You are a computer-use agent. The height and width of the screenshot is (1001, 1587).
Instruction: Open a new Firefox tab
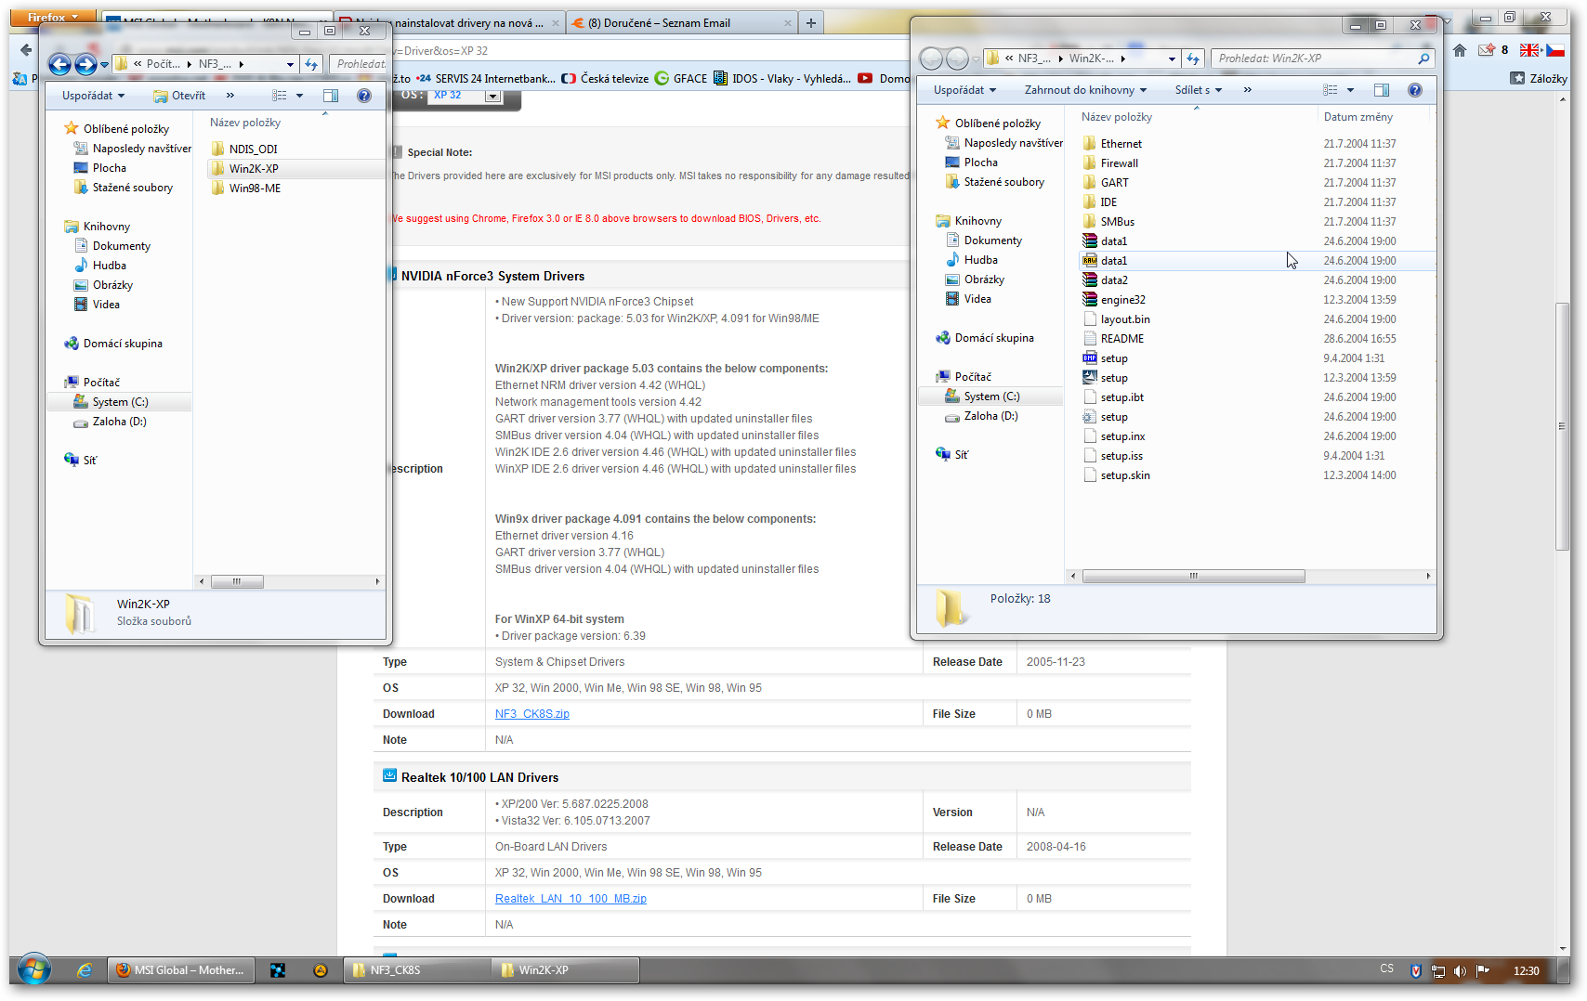[811, 23]
